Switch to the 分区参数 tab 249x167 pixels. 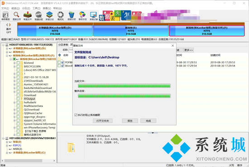pos(63,45)
